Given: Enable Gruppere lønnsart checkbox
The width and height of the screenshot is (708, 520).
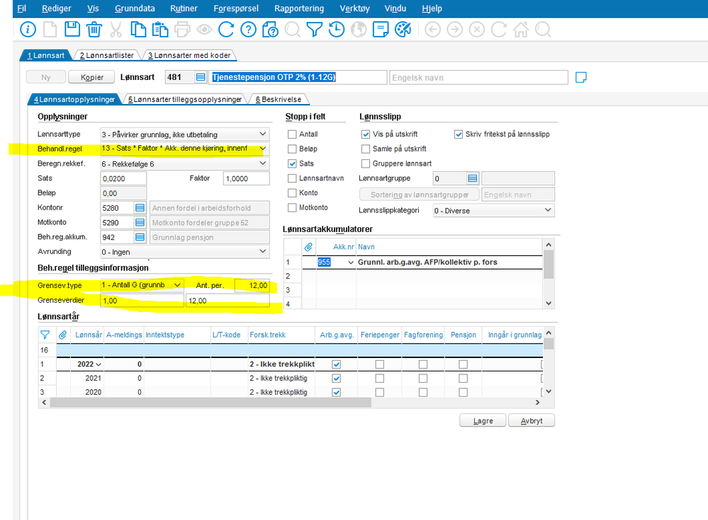Looking at the screenshot, I should point(366,163).
